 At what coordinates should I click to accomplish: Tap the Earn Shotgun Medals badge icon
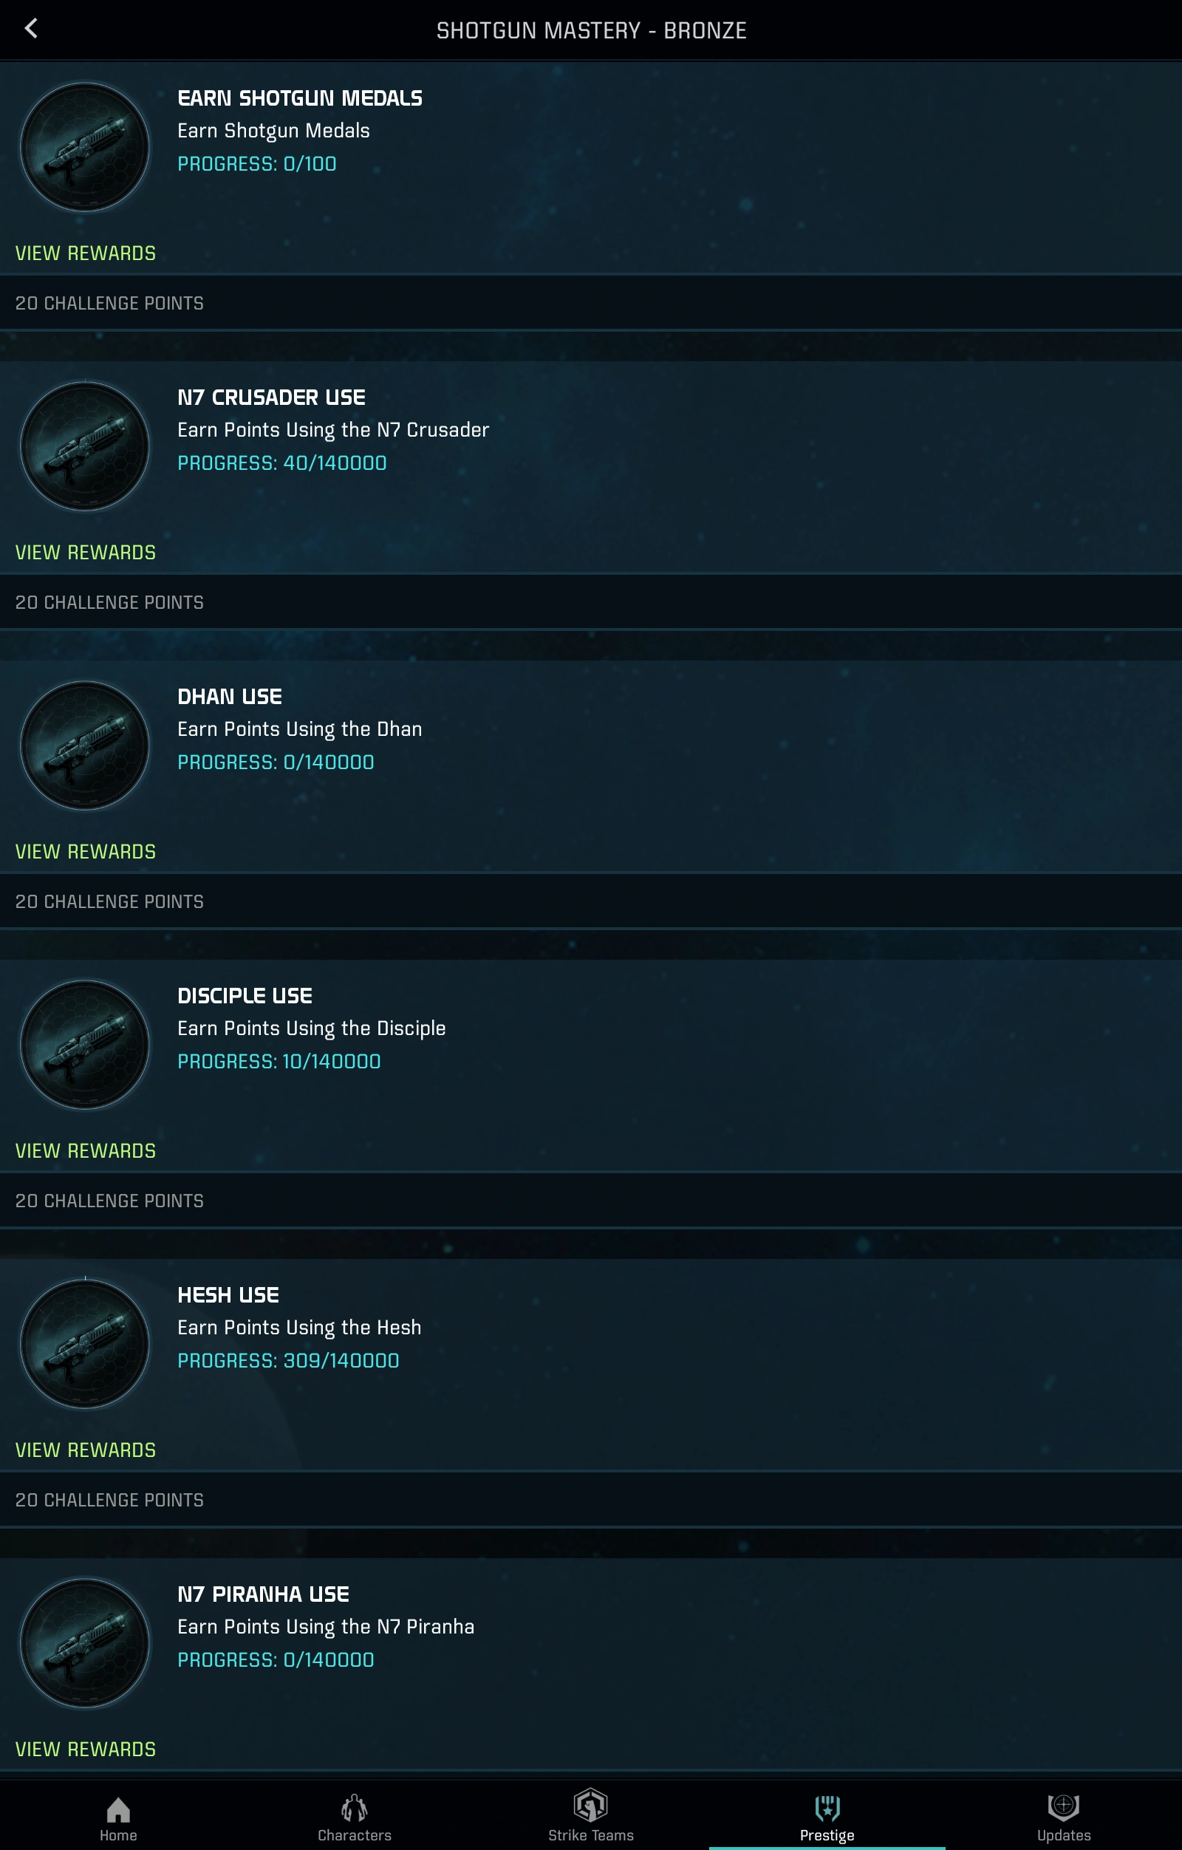(85, 148)
